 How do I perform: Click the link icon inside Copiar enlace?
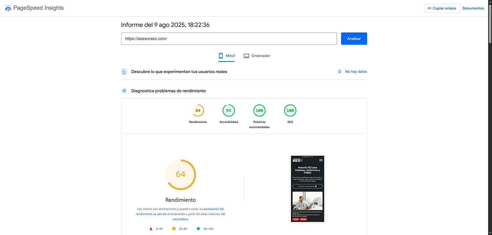click(x=430, y=8)
